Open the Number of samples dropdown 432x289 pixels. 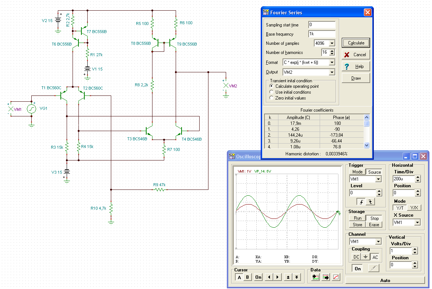click(x=331, y=43)
